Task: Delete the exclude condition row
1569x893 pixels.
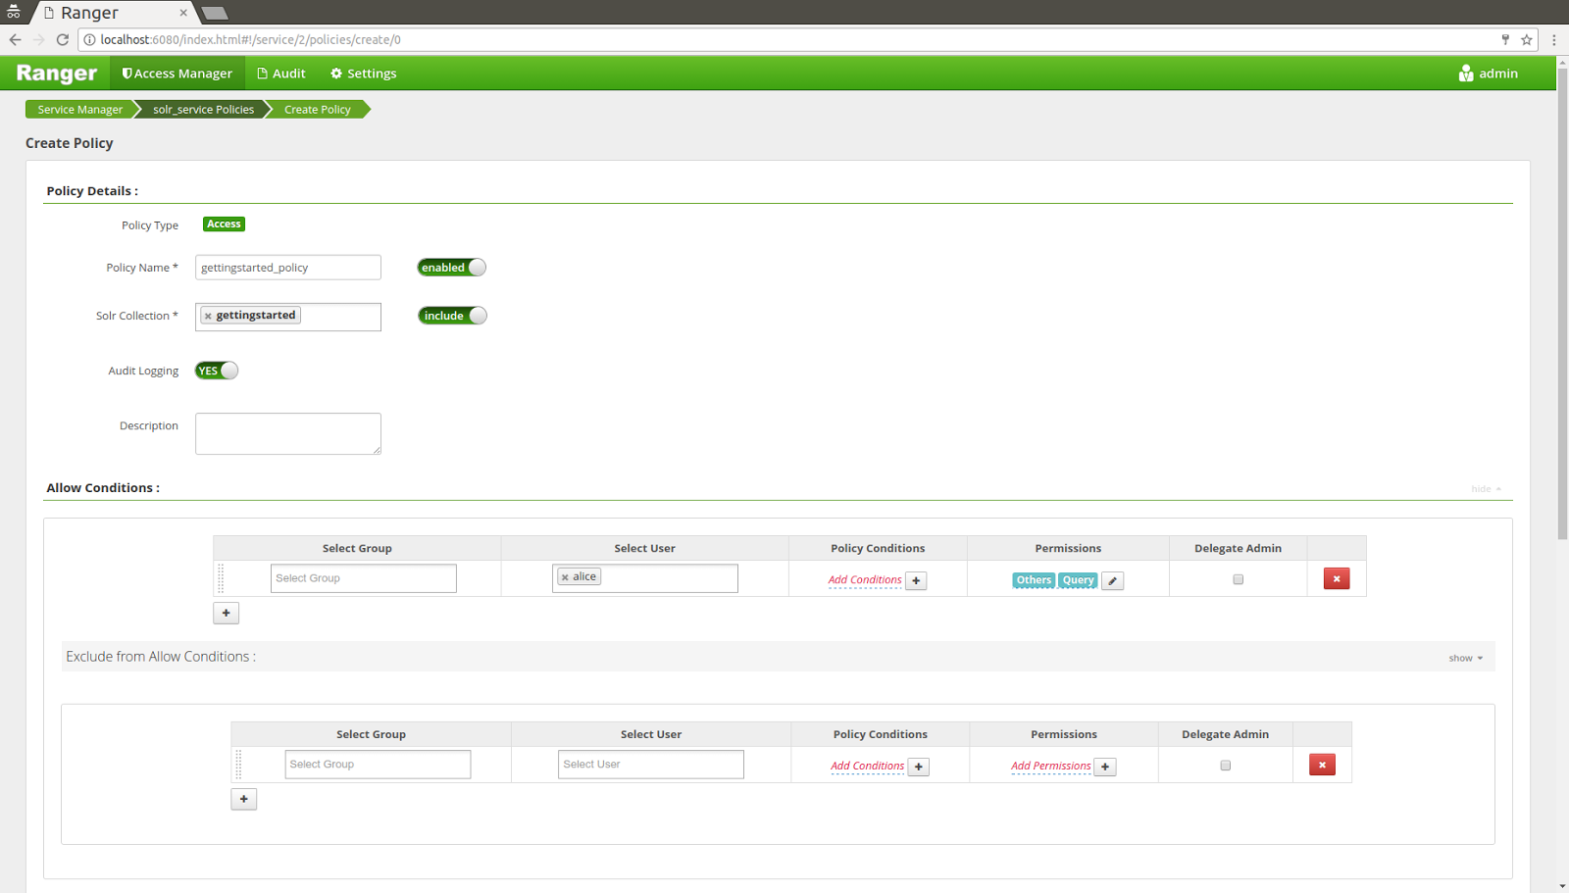Action: point(1322,765)
